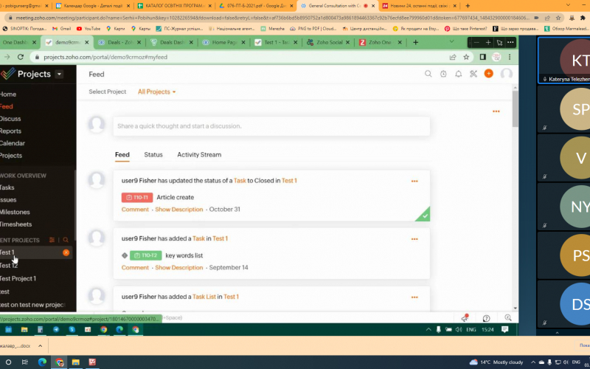Open the setup tools wrench icon
This screenshot has height=369, width=590.
click(x=473, y=74)
